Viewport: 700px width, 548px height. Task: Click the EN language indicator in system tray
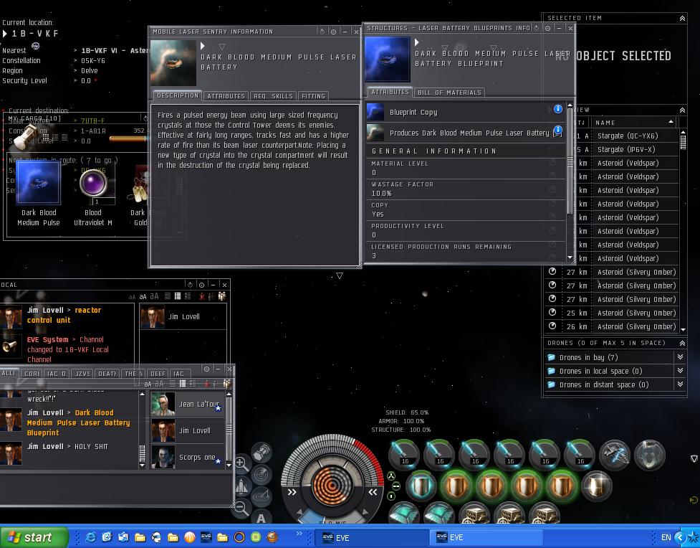(666, 537)
